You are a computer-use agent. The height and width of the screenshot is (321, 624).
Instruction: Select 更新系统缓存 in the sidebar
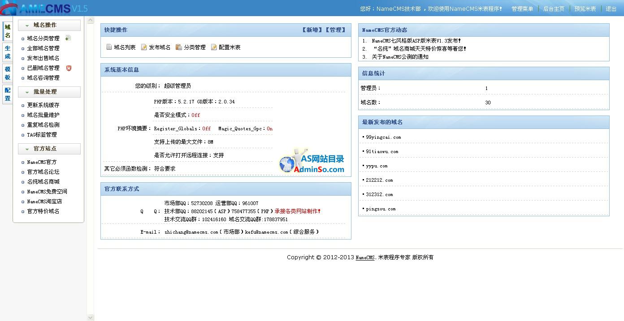coord(43,105)
